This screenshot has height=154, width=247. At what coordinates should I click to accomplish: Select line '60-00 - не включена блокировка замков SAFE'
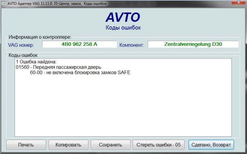click(80, 72)
